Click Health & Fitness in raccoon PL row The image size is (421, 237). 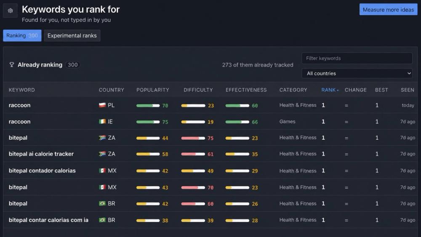pyautogui.click(x=298, y=105)
